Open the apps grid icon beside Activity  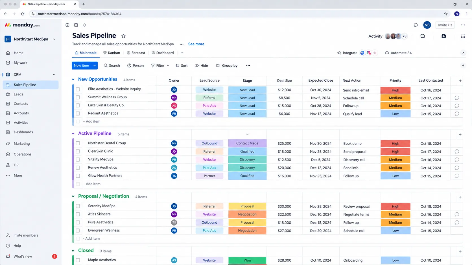(463, 36)
